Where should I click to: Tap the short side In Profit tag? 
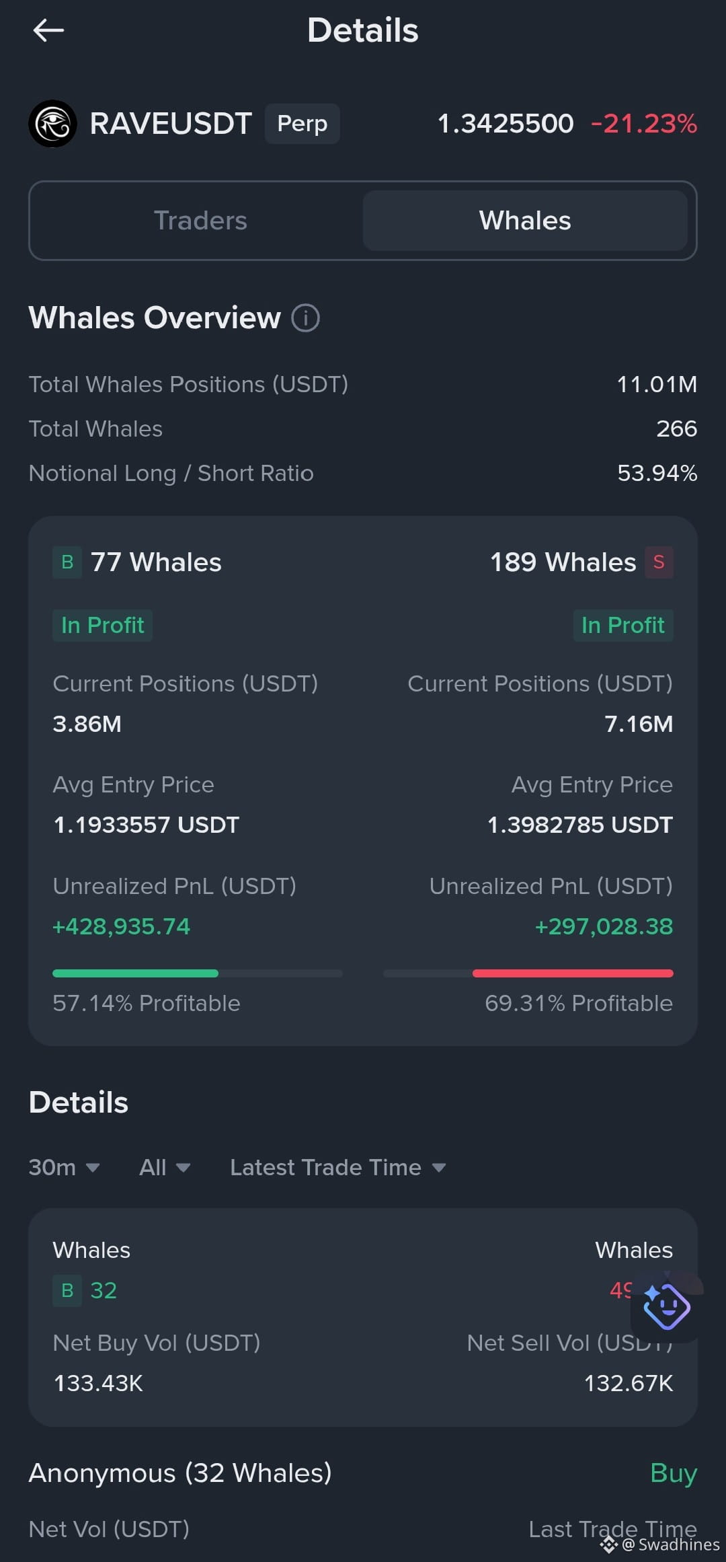point(623,626)
